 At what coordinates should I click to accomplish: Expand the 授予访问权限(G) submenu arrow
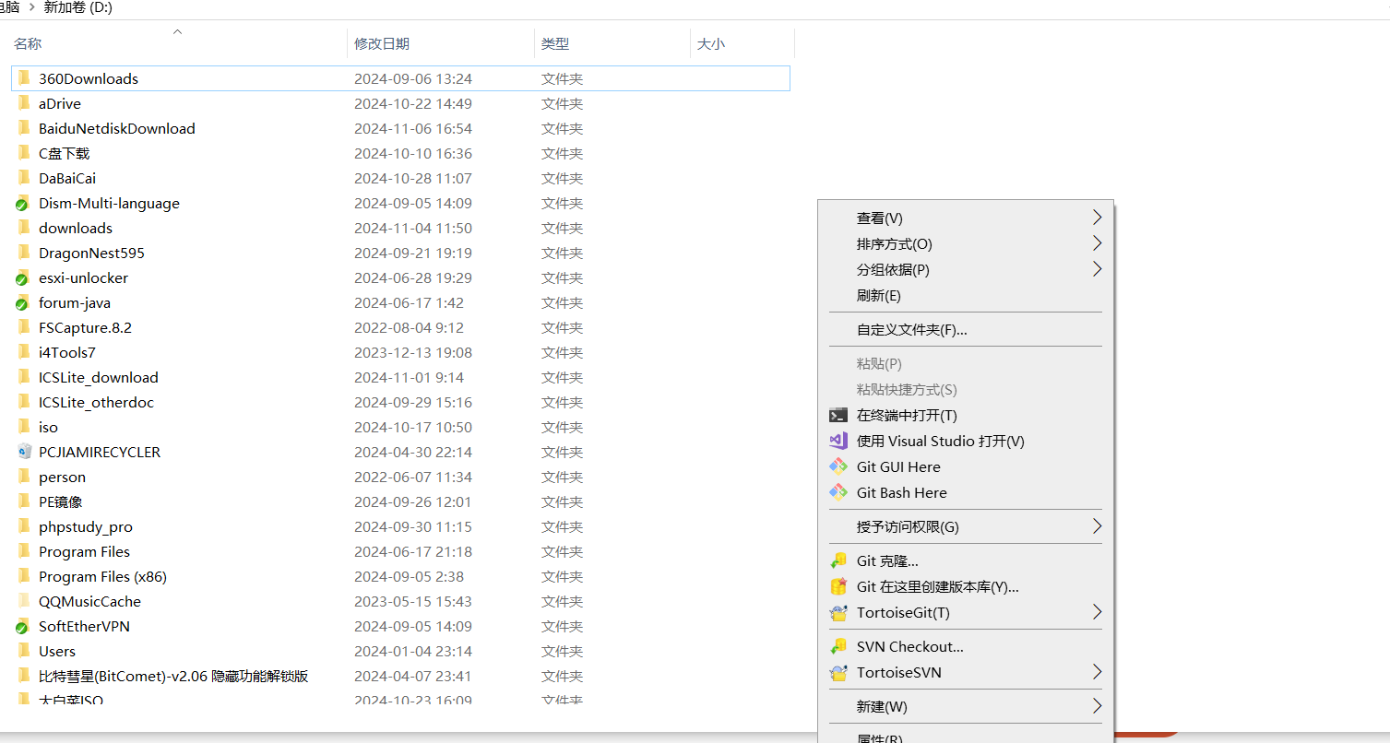tap(1097, 526)
